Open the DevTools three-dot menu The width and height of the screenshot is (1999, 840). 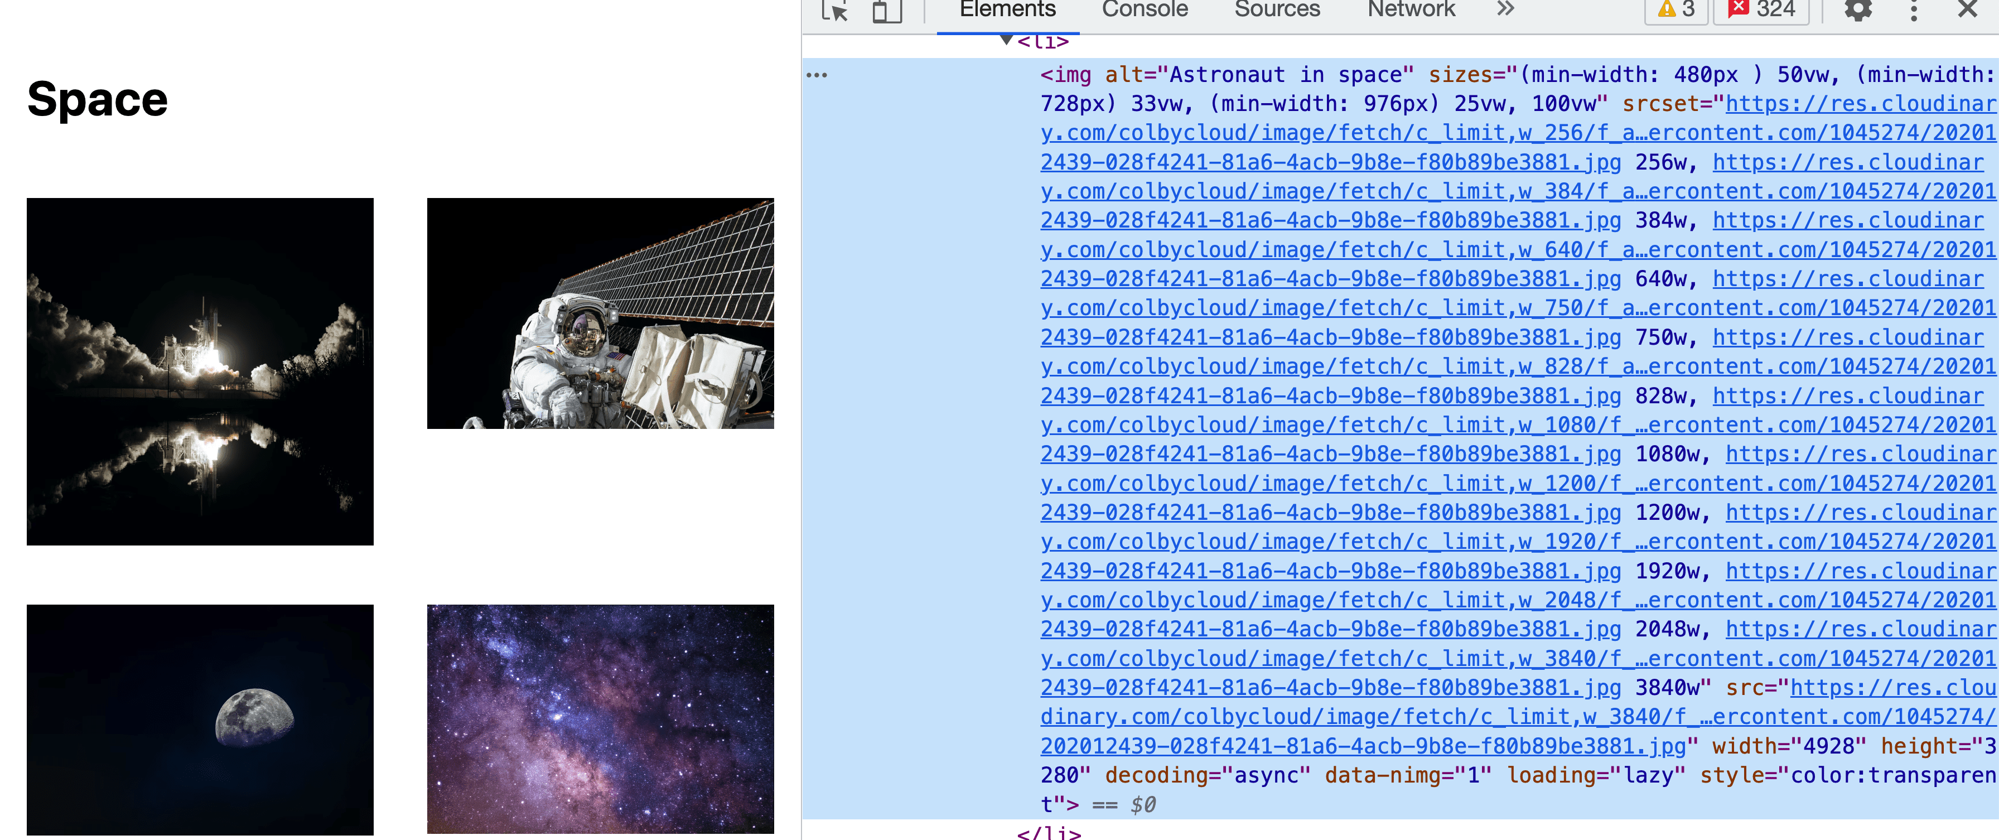tap(1914, 10)
